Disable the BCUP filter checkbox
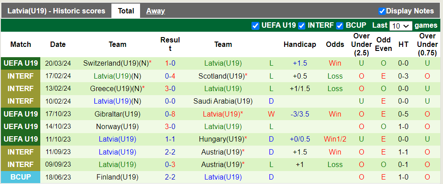This screenshot has height=184, width=443. (340, 26)
